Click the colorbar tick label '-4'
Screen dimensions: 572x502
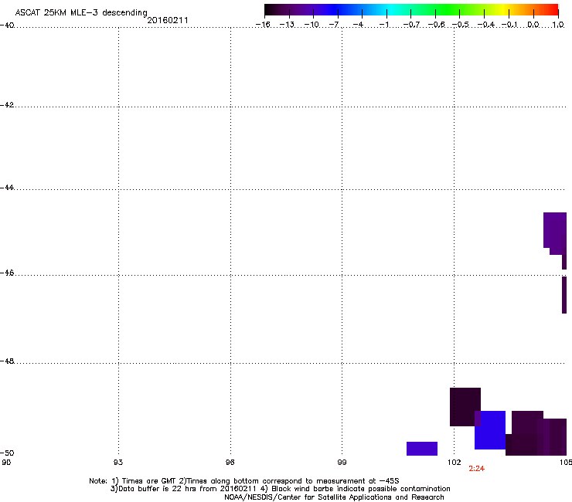358,25
